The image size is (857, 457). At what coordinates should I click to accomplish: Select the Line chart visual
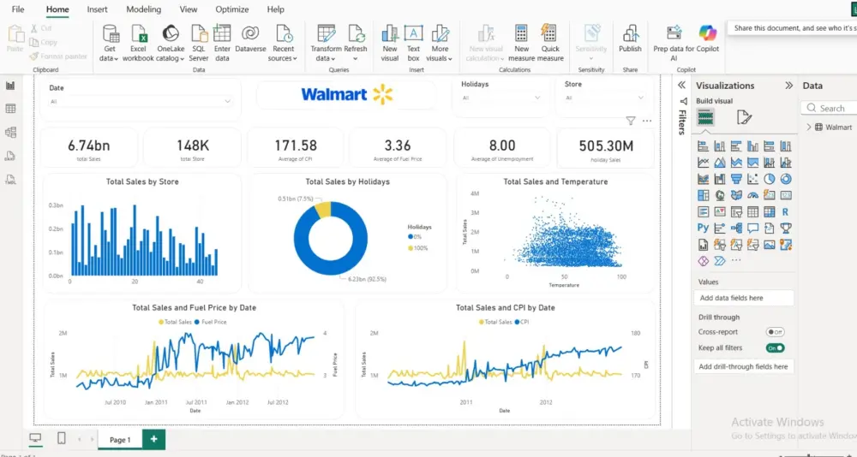pyautogui.click(x=704, y=163)
